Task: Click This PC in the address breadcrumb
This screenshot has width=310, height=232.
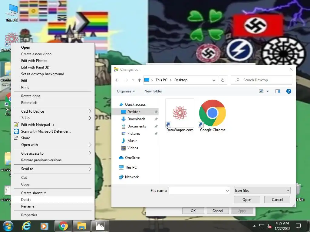Action: (x=161, y=80)
